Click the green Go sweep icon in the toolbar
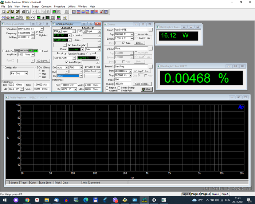 (x=54, y=12)
